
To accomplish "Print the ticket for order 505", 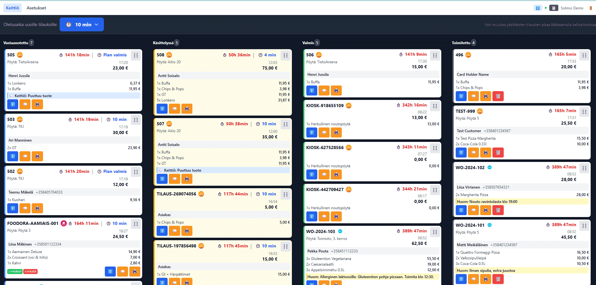I will 37,104.
